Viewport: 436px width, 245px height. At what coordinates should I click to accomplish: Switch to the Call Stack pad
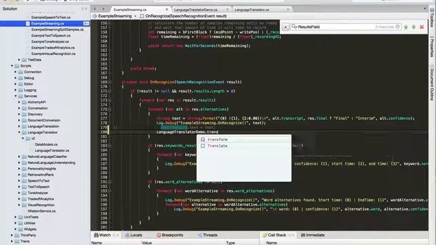pos(274,235)
